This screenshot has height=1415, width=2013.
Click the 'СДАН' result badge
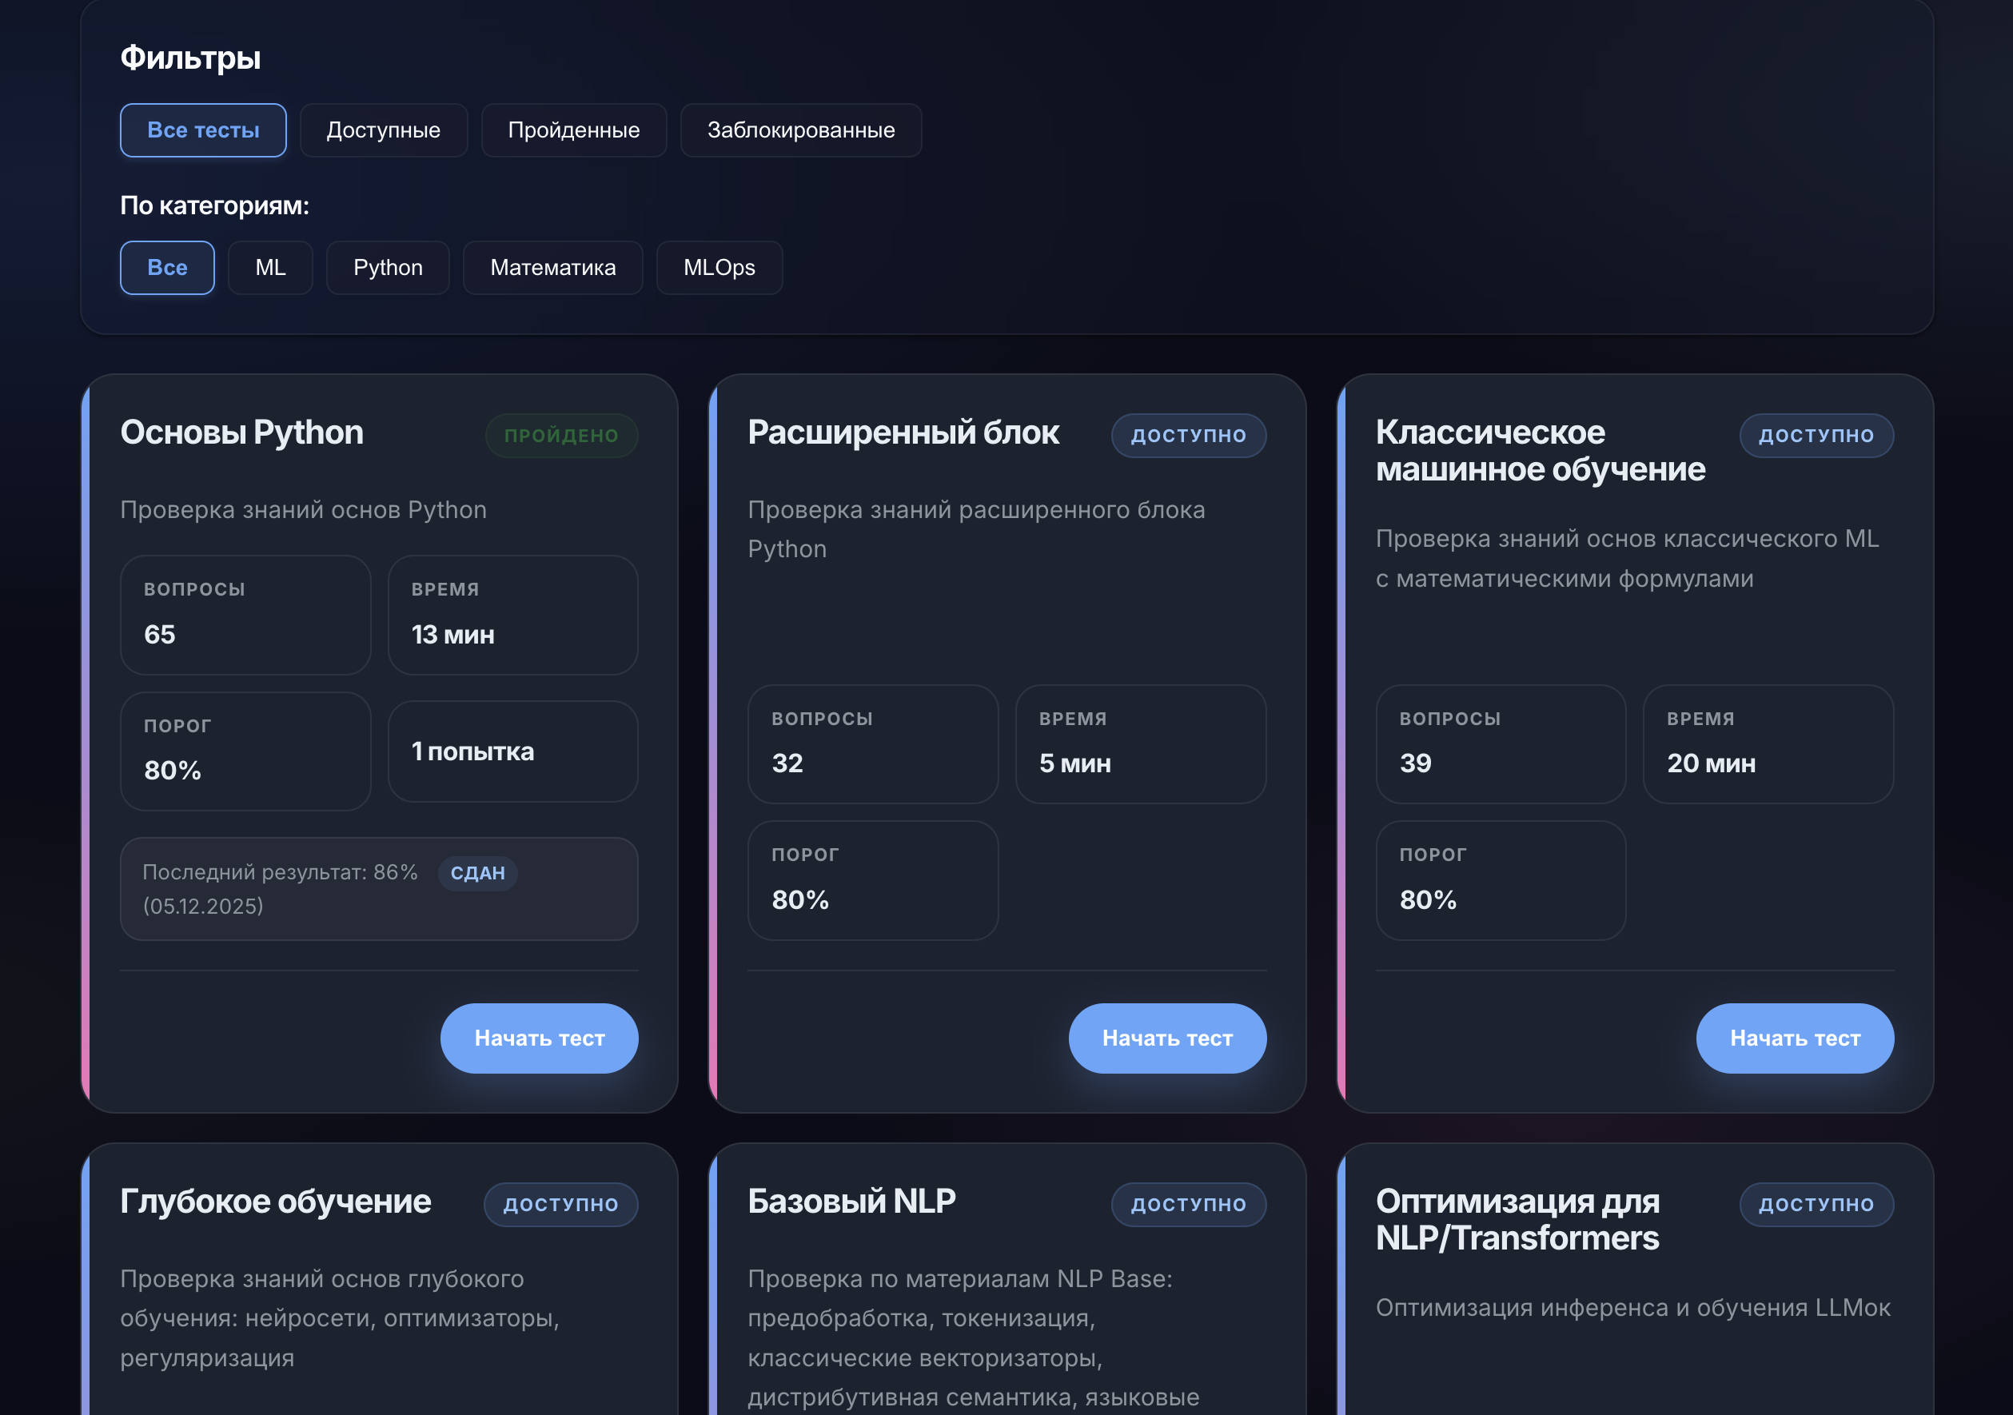pyautogui.click(x=477, y=873)
